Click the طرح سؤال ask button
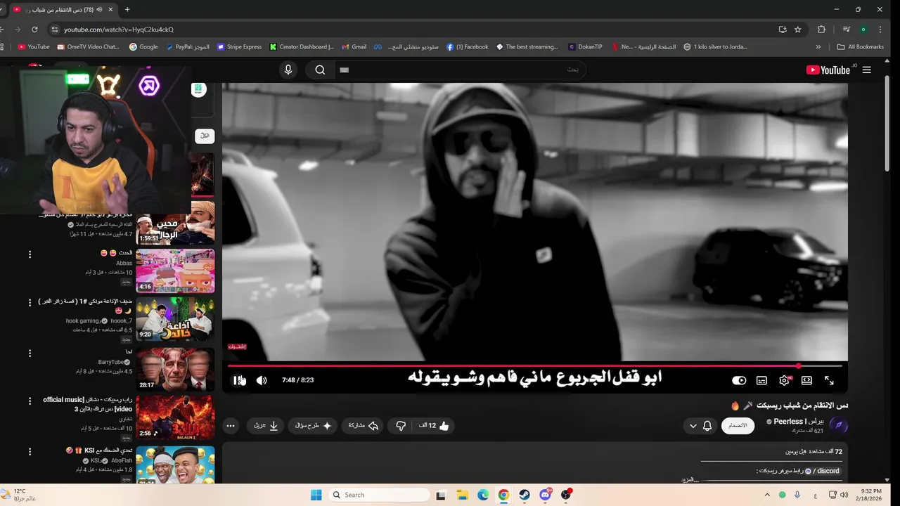Image resolution: width=900 pixels, height=506 pixels. coord(312,425)
